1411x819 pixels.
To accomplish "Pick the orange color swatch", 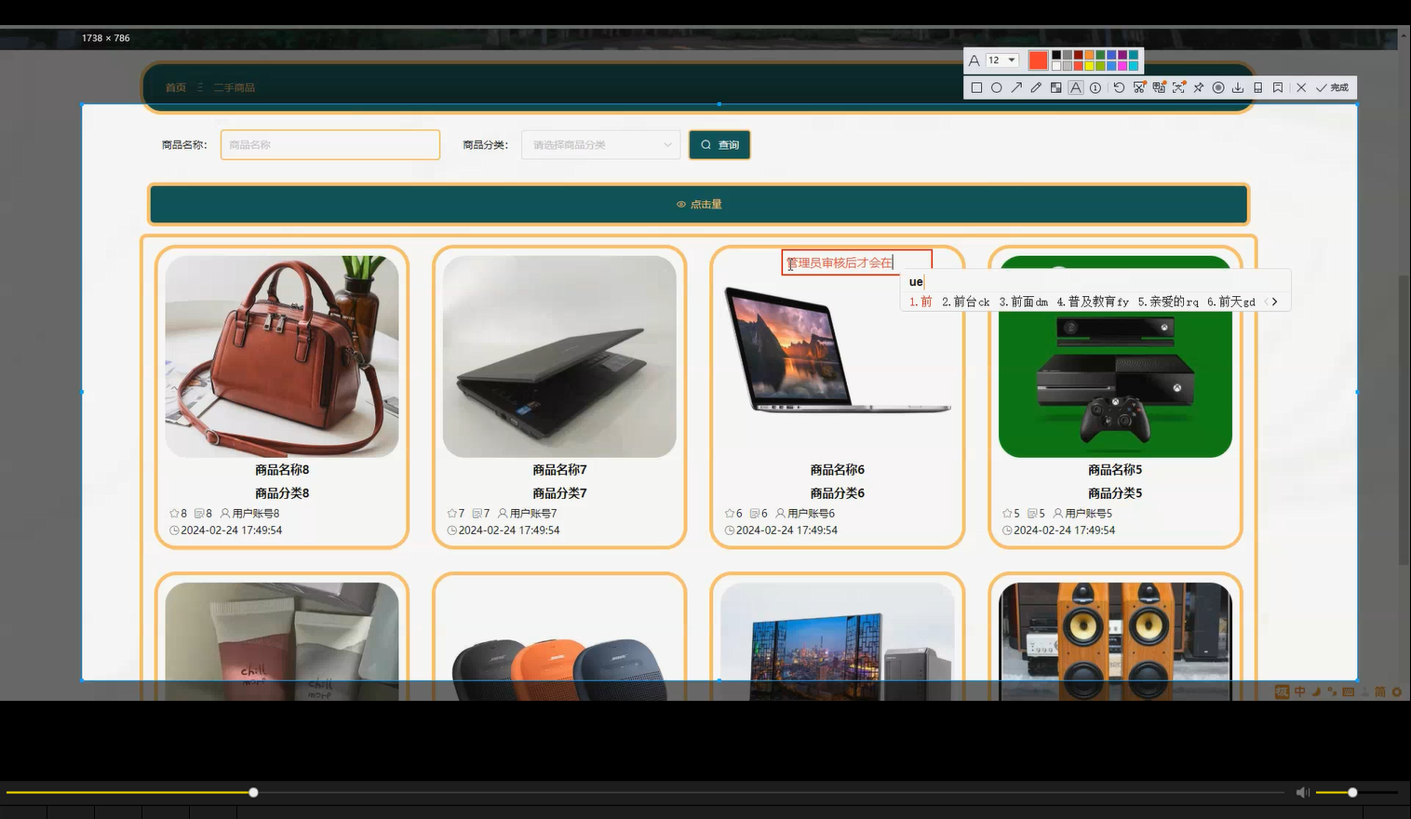I will pos(1089,56).
